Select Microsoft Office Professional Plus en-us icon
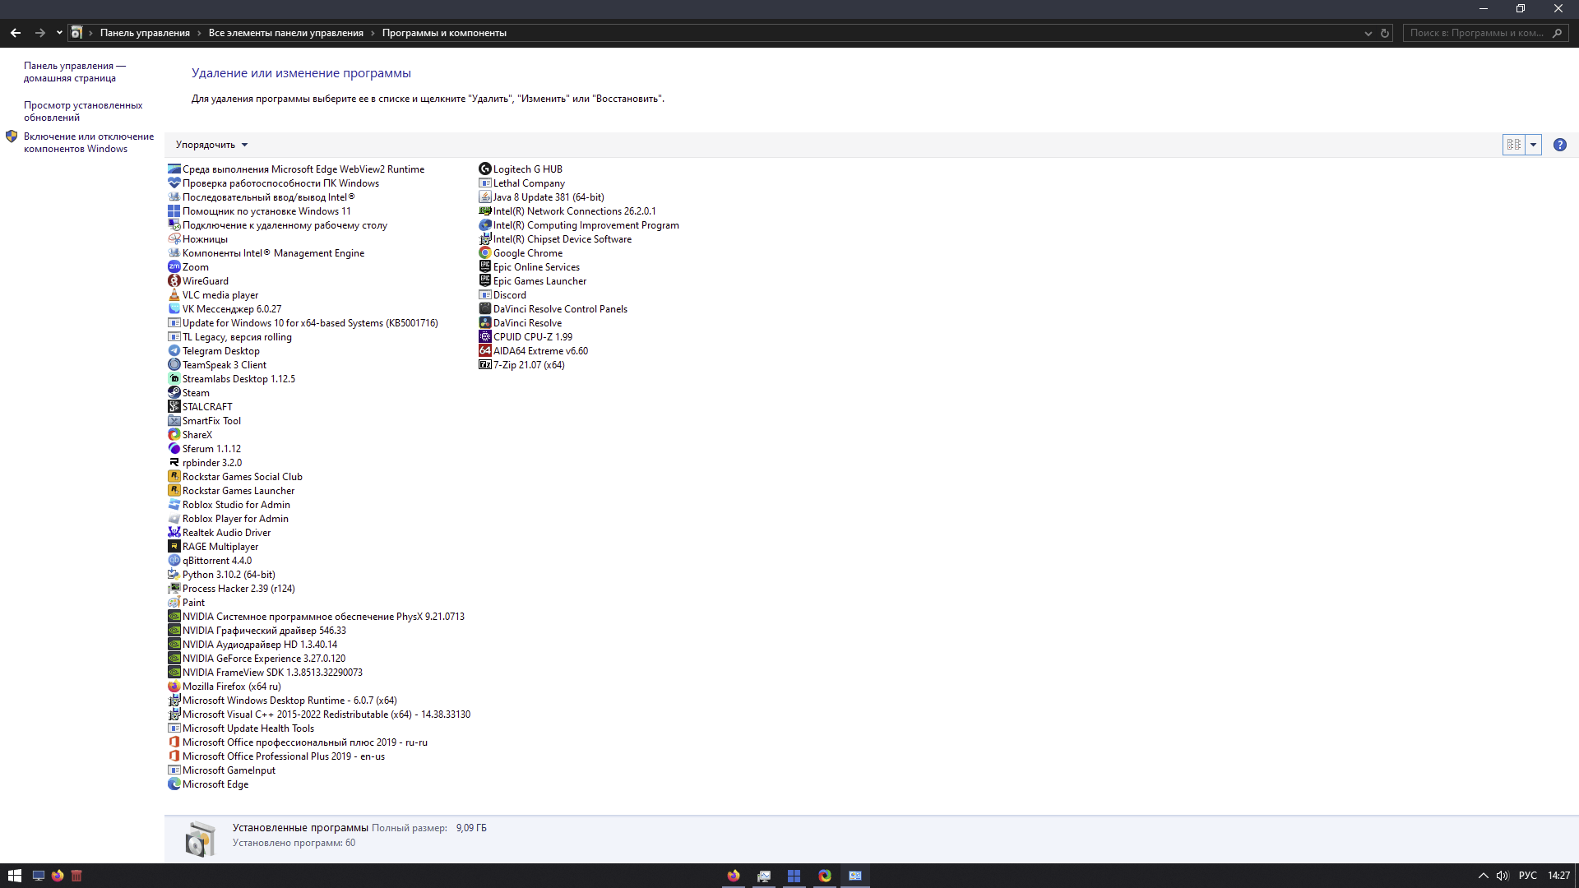The width and height of the screenshot is (1579, 888). [x=174, y=756]
